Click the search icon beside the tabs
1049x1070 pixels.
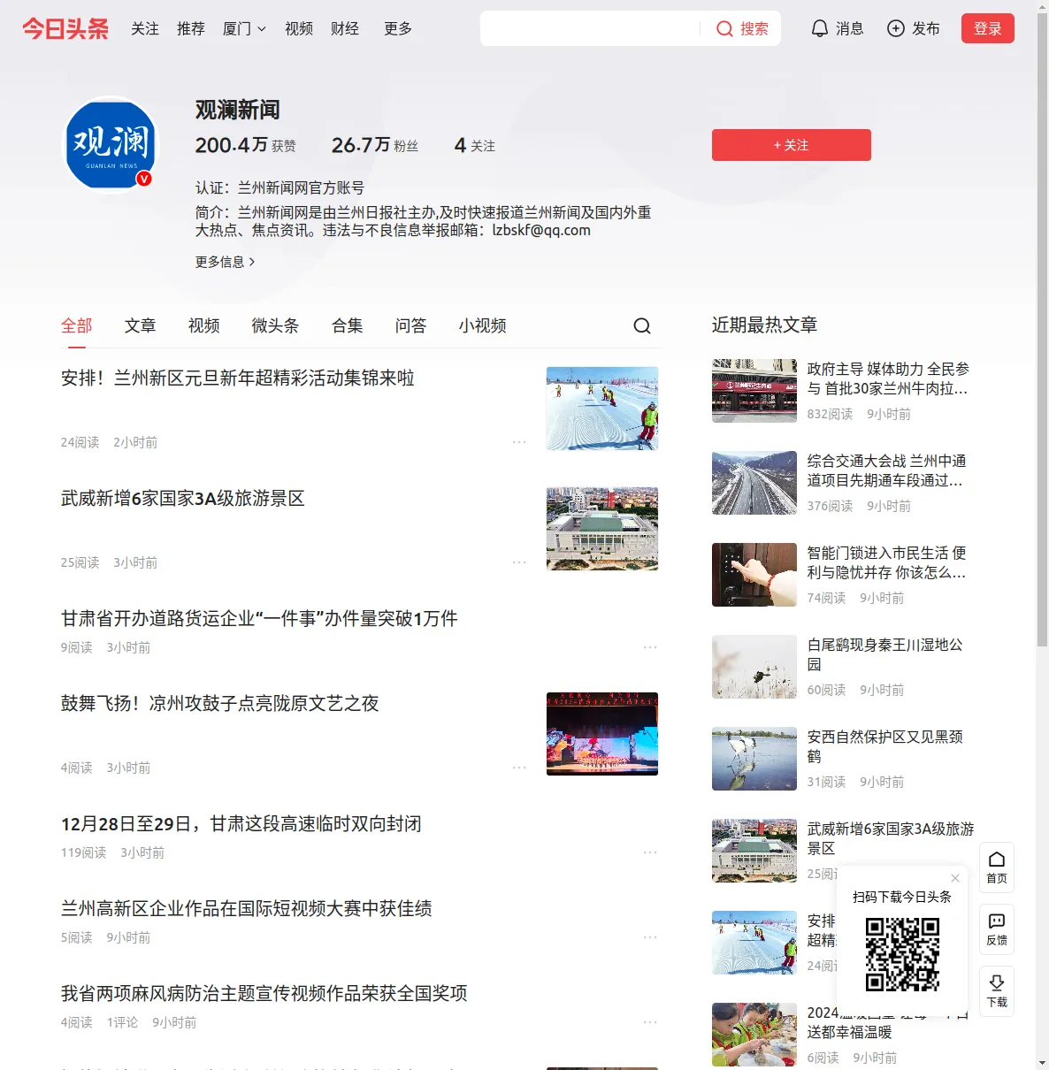pos(642,326)
